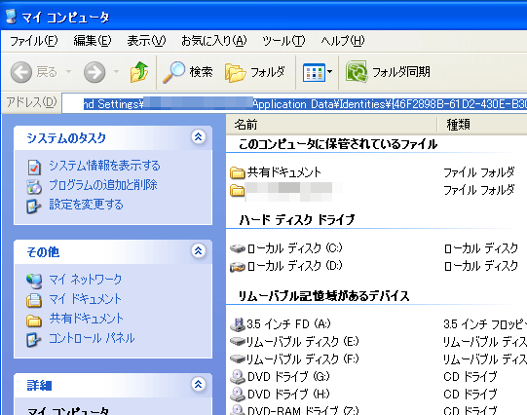
Task: Click the My Computer title bar icon
Action: pos(11,17)
